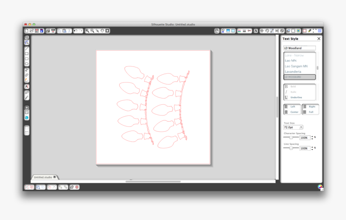346x220 pixels.
Task: Click the Line Spacing percentage field
Action: [305, 148]
